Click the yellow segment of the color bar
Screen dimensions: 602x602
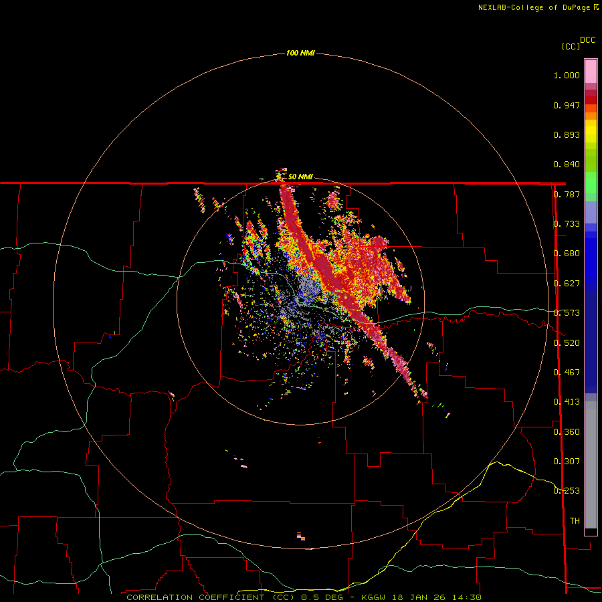[591, 131]
